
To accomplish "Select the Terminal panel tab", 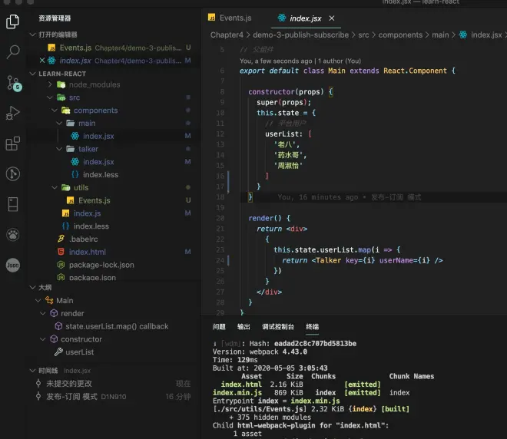I will point(312,327).
